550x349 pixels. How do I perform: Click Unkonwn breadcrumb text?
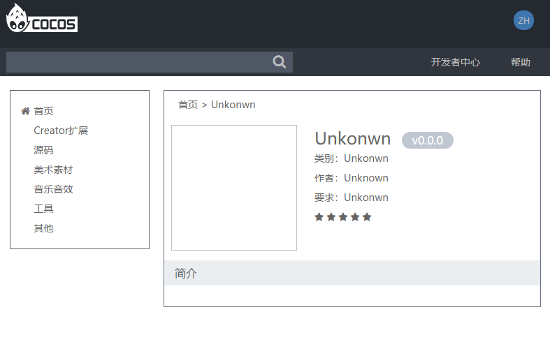tap(233, 105)
